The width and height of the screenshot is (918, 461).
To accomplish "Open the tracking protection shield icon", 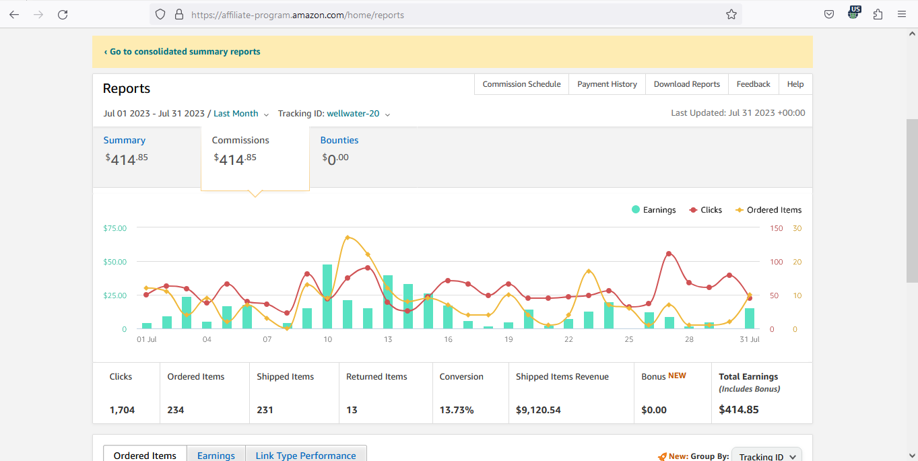I will [x=160, y=14].
